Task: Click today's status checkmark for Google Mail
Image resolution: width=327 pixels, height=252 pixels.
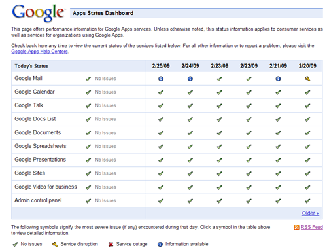Action: (x=88, y=79)
